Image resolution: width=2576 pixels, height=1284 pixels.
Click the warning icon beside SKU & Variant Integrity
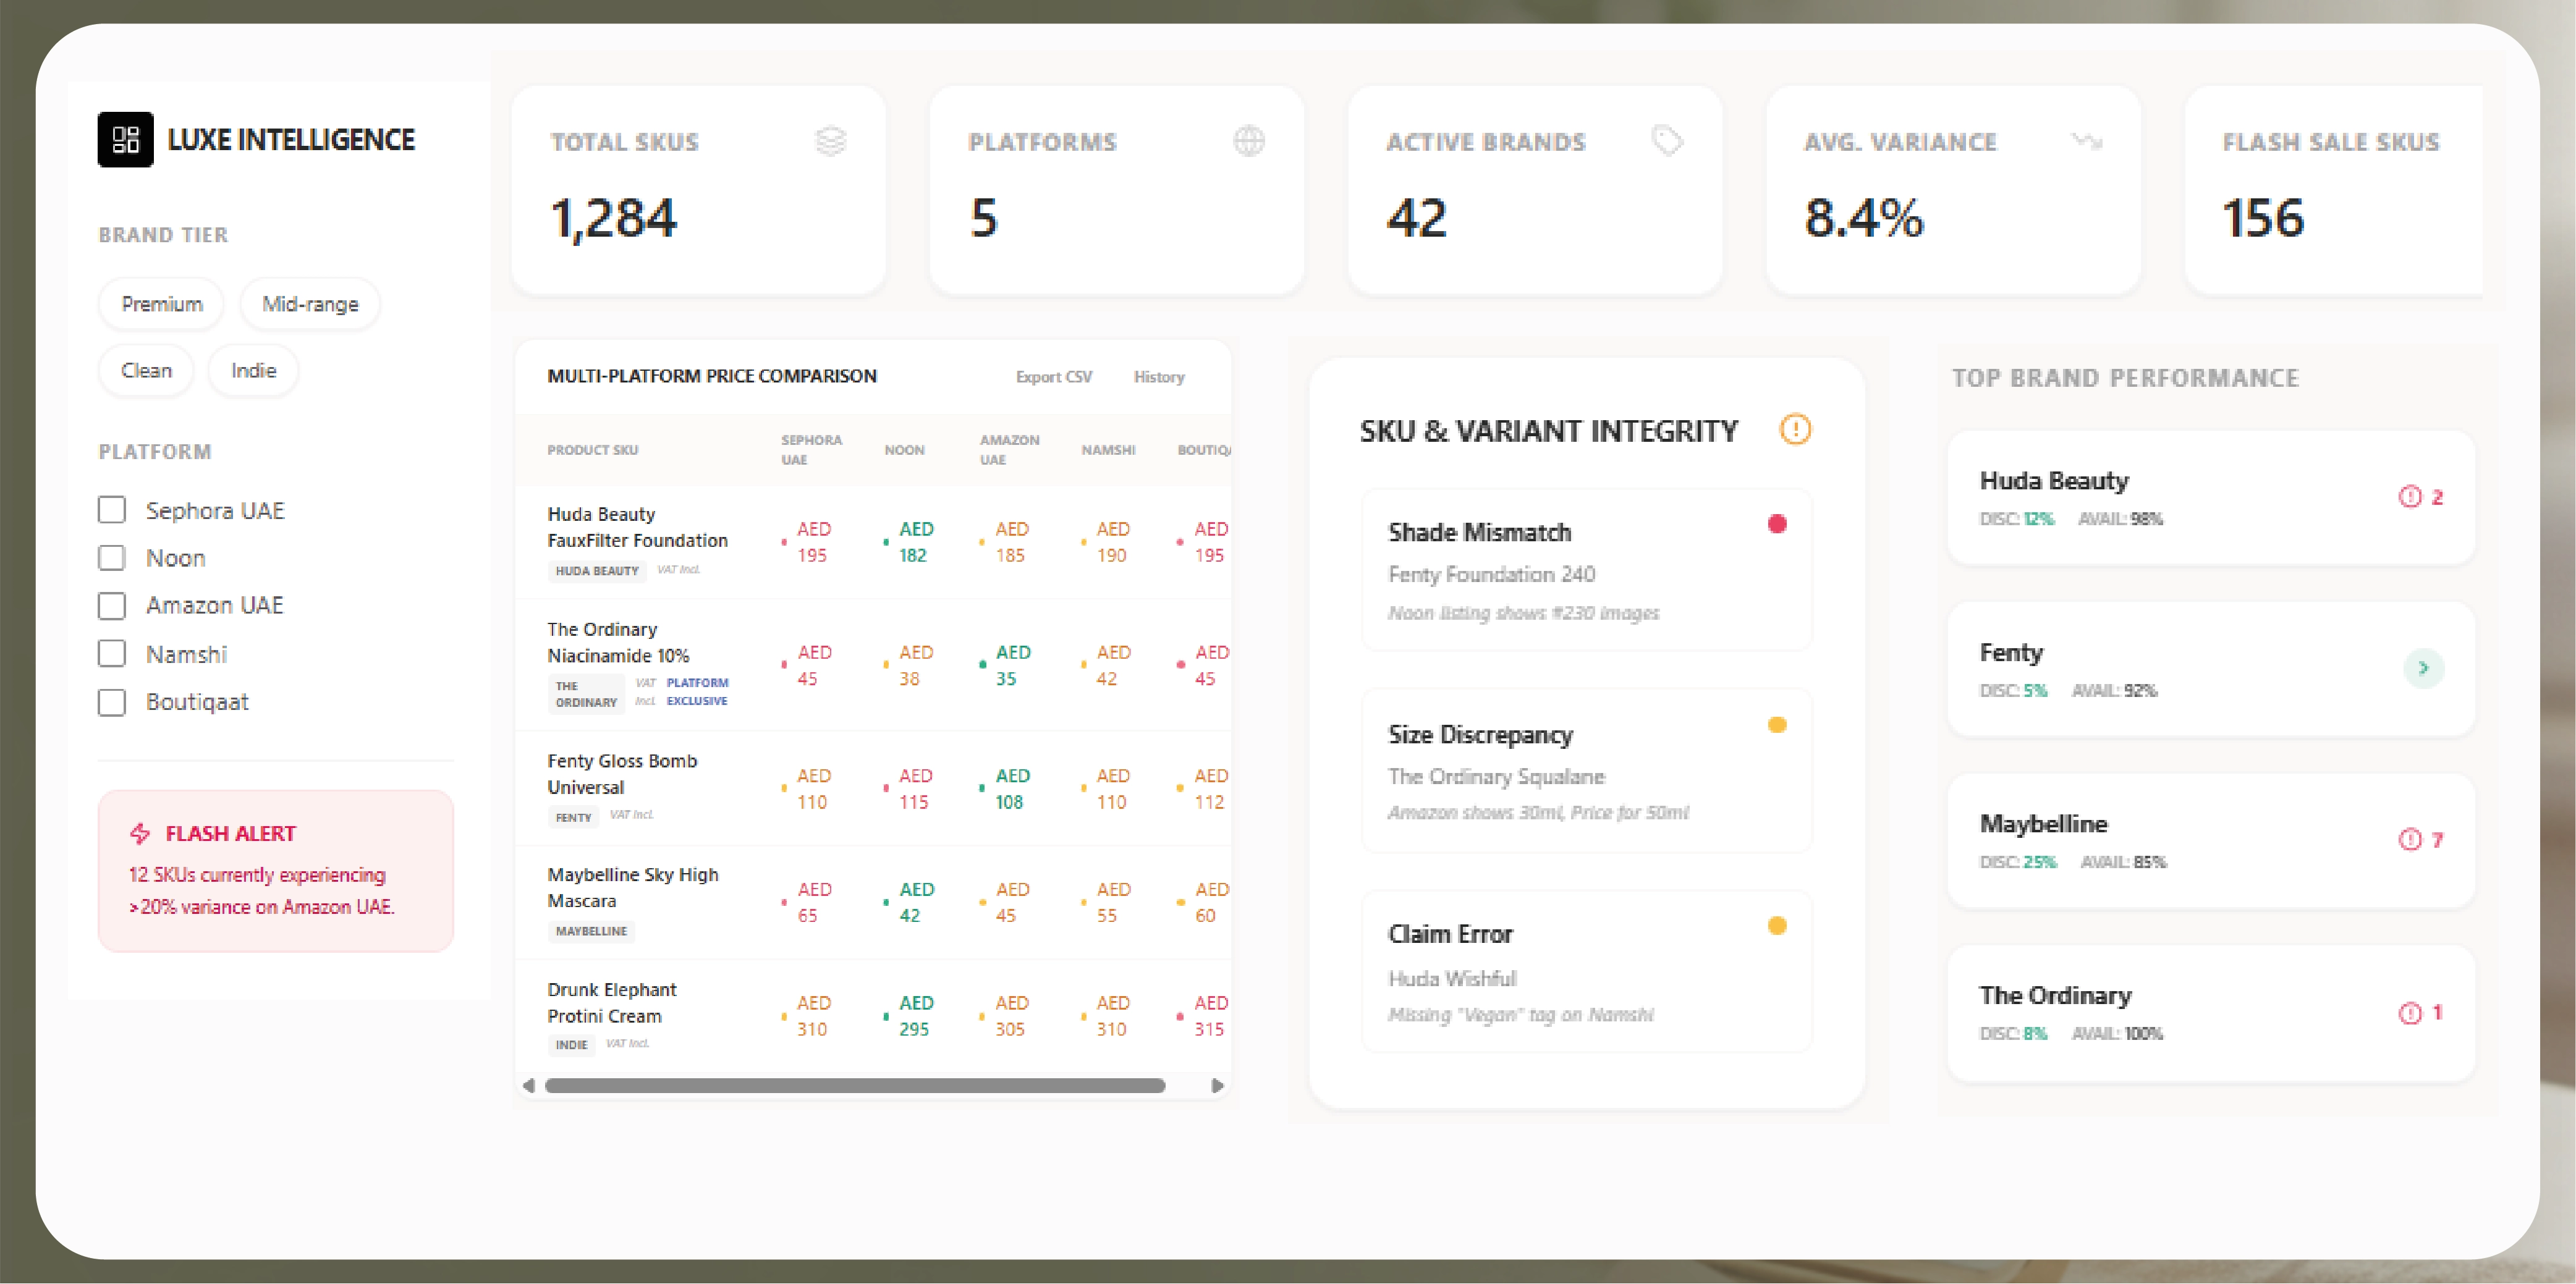1796,429
